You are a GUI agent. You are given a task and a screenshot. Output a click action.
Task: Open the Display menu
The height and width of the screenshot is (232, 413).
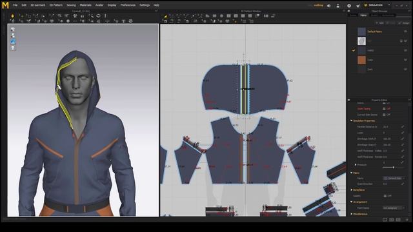pos(112,5)
